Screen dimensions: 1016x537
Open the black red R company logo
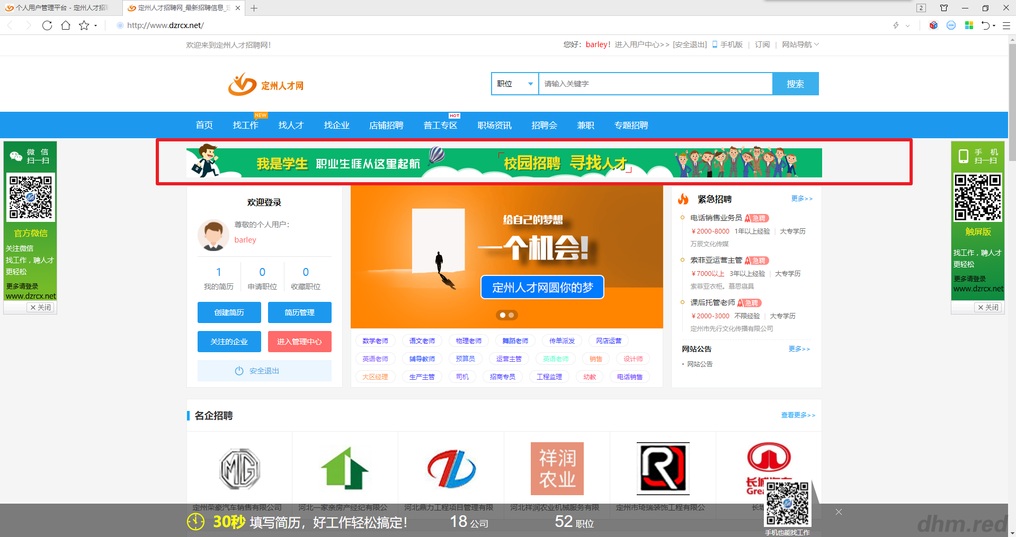663,469
